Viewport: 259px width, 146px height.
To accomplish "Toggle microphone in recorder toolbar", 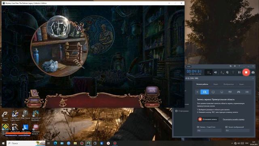I will pos(222,72).
